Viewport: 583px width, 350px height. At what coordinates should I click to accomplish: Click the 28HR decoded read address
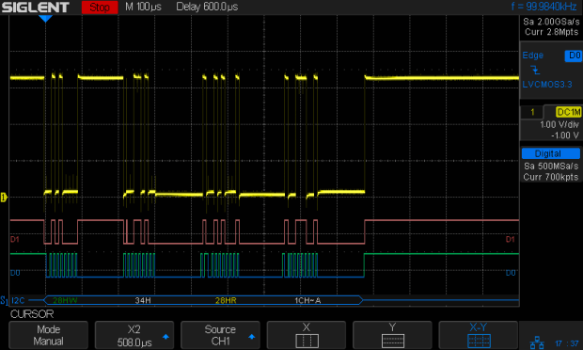point(226,300)
